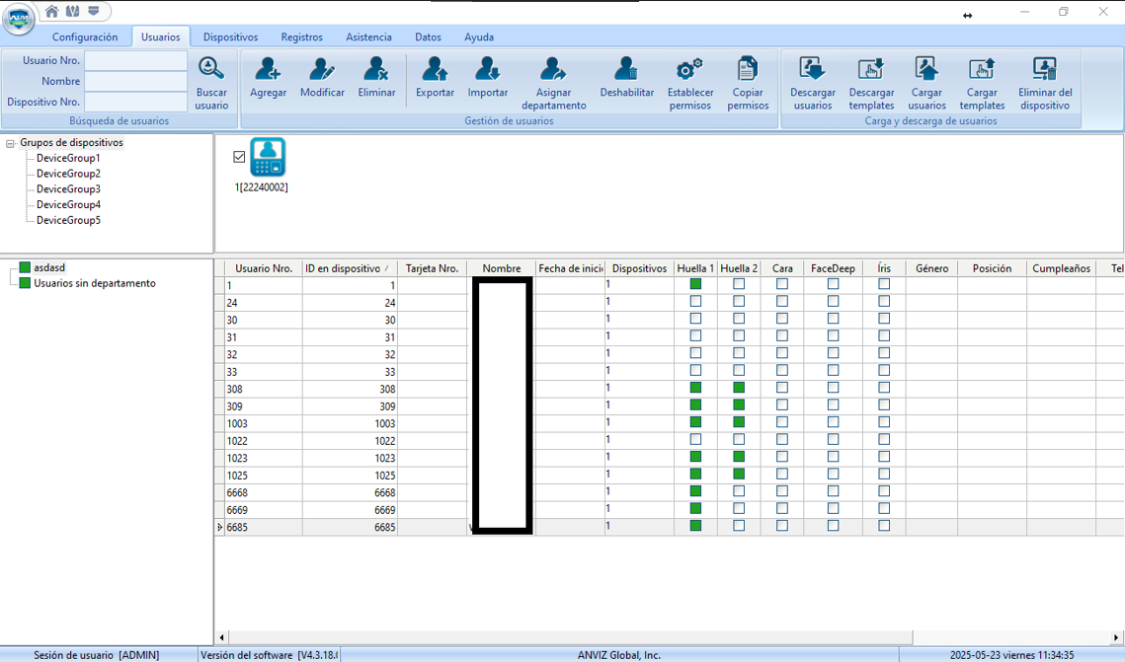This screenshot has height=662, width=1125.
Task: Click the Usuario Nro. search field
Action: pos(135,61)
